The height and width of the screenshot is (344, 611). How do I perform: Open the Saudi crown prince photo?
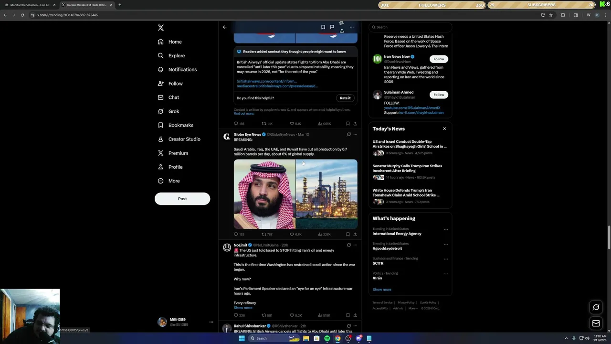tap(264, 194)
